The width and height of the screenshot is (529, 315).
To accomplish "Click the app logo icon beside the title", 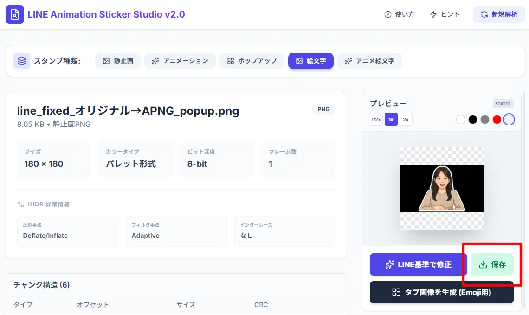I will tap(15, 14).
